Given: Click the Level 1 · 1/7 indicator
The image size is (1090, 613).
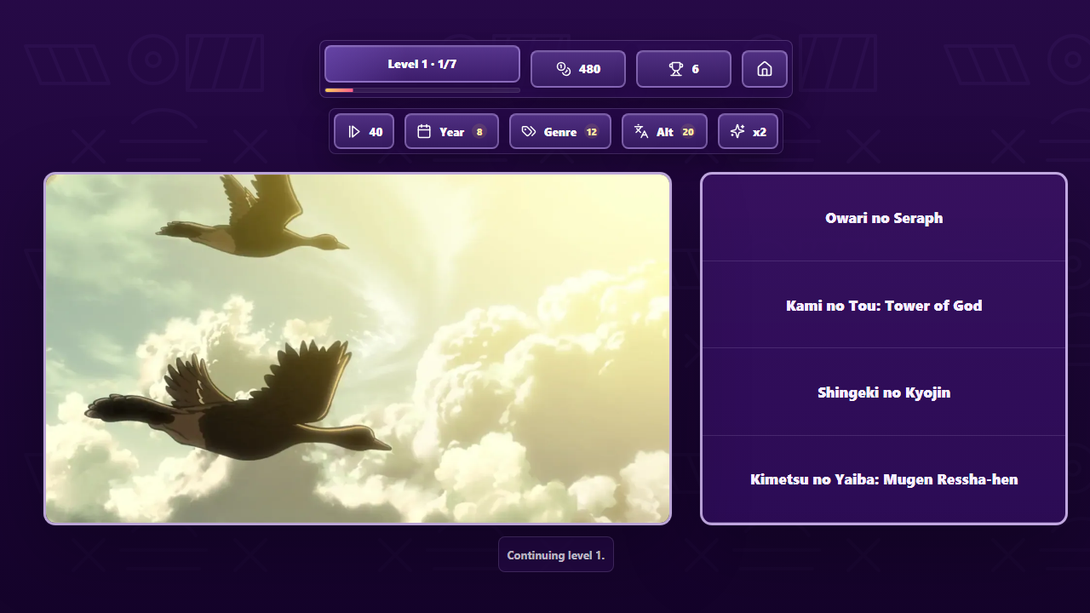Looking at the screenshot, I should 422,64.
